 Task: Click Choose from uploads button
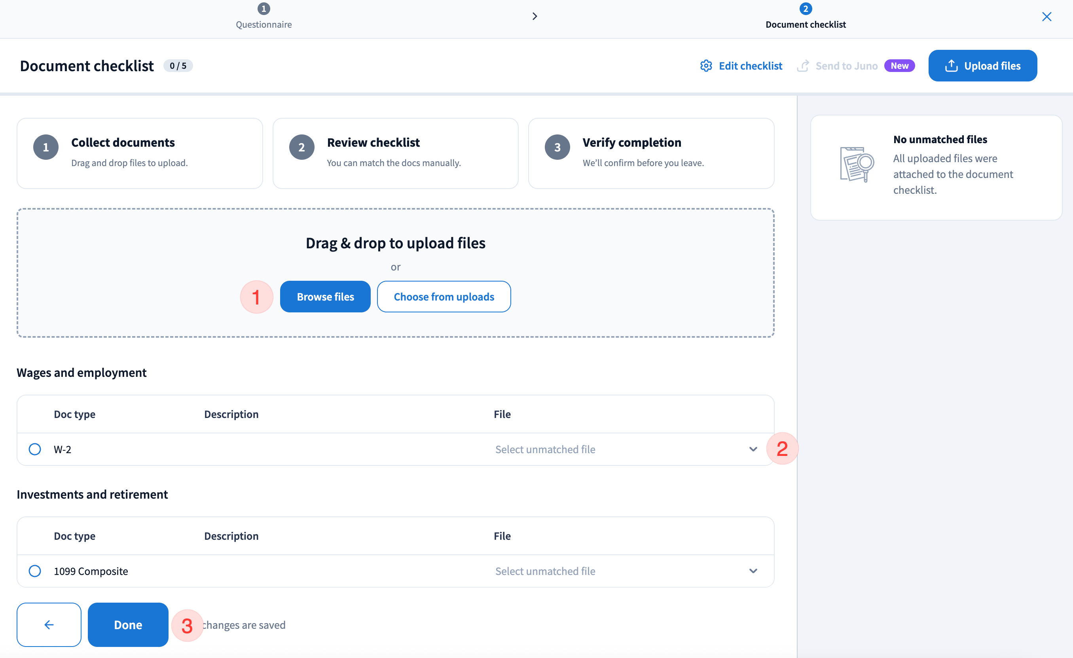(444, 297)
